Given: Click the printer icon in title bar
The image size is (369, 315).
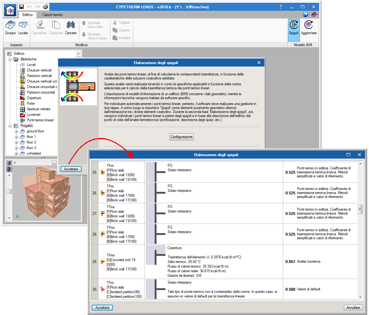Looking at the screenshot, I should [x=46, y=6].
